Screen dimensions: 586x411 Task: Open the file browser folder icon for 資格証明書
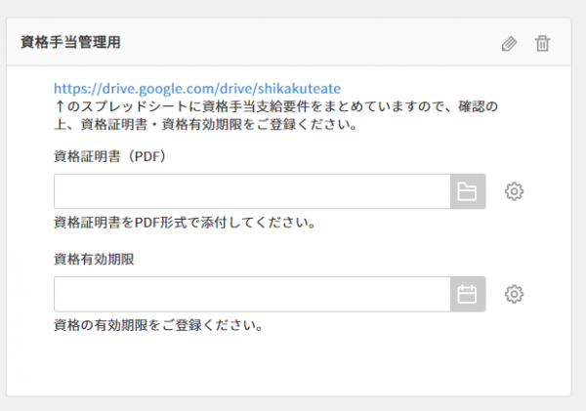tap(468, 191)
